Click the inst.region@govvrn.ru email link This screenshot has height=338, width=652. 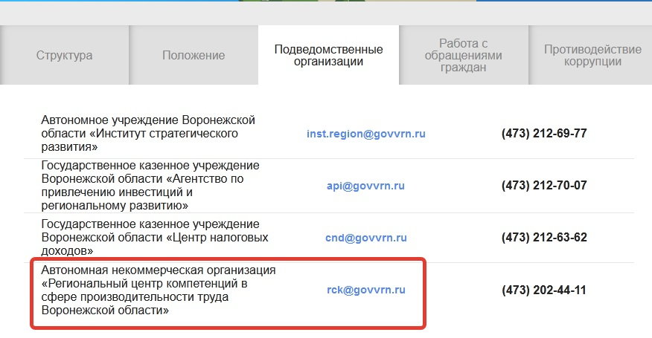tap(366, 134)
